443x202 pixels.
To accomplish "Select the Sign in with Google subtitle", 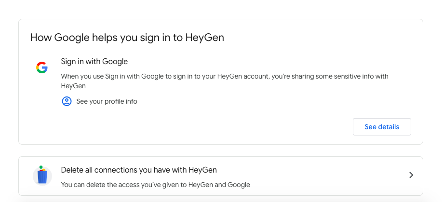I will tap(94, 62).
